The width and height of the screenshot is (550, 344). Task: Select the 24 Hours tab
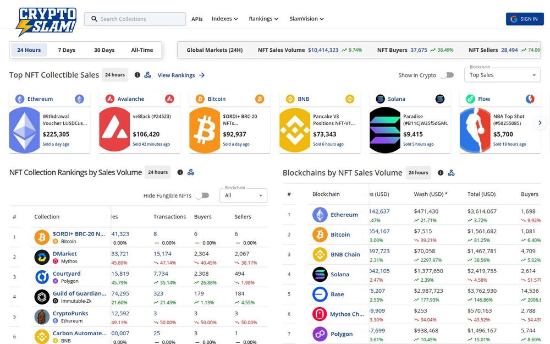click(29, 50)
